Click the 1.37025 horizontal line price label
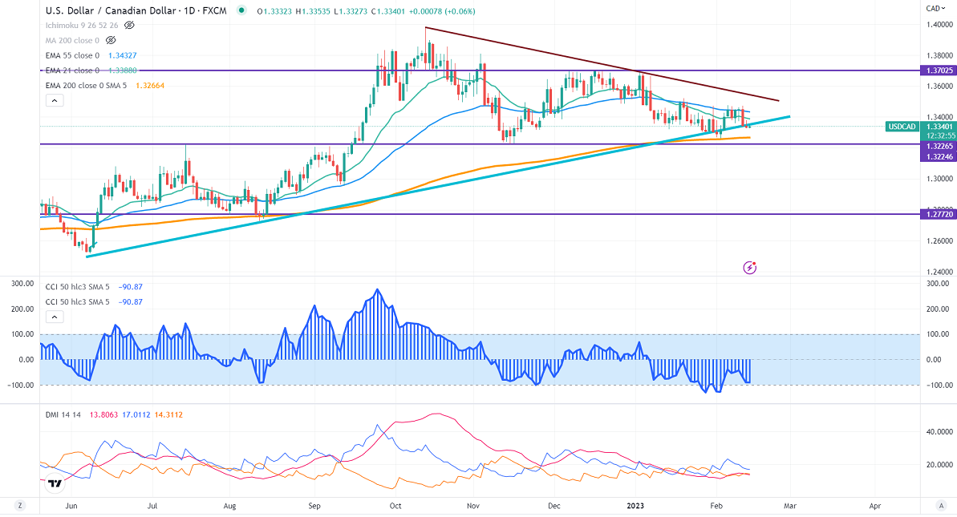957x517 pixels. tap(935, 71)
